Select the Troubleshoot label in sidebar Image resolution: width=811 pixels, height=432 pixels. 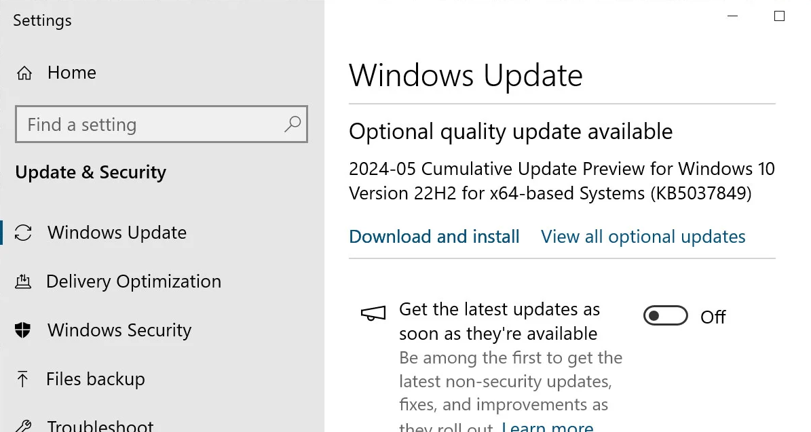(x=100, y=426)
